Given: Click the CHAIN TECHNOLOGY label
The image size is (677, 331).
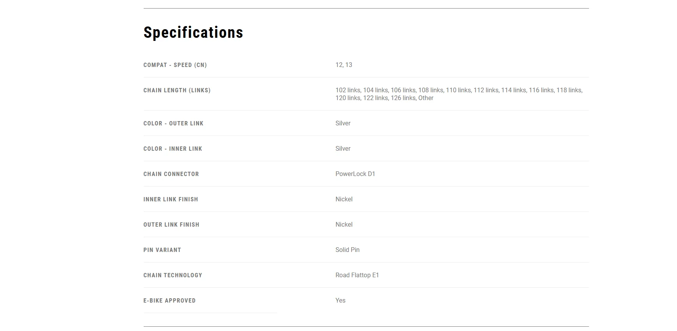Looking at the screenshot, I should pyautogui.click(x=173, y=275).
